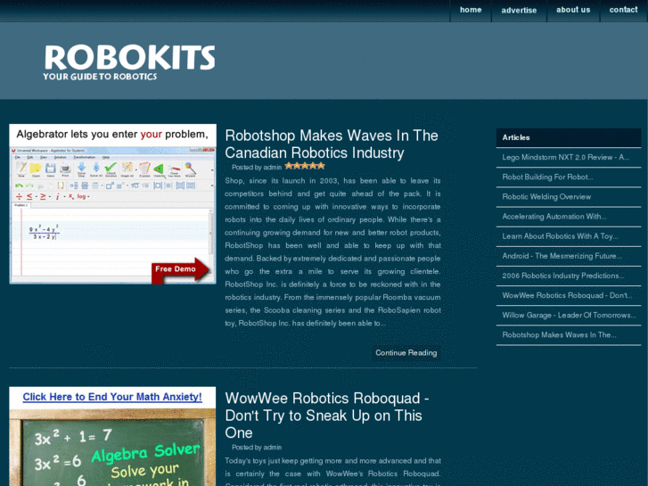This screenshot has width=648, height=486.
Task: Open Learn About Robotics With A Toy link
Action: pyautogui.click(x=560, y=236)
